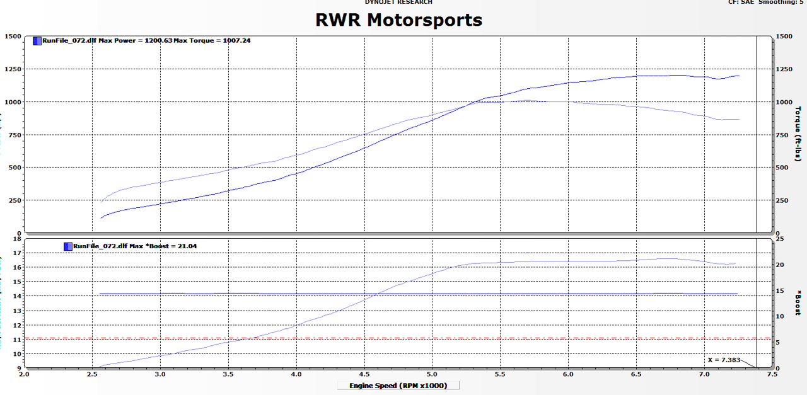807x395 pixels.
Task: Click the 25 tick on the boost axis
Action: coord(781,239)
